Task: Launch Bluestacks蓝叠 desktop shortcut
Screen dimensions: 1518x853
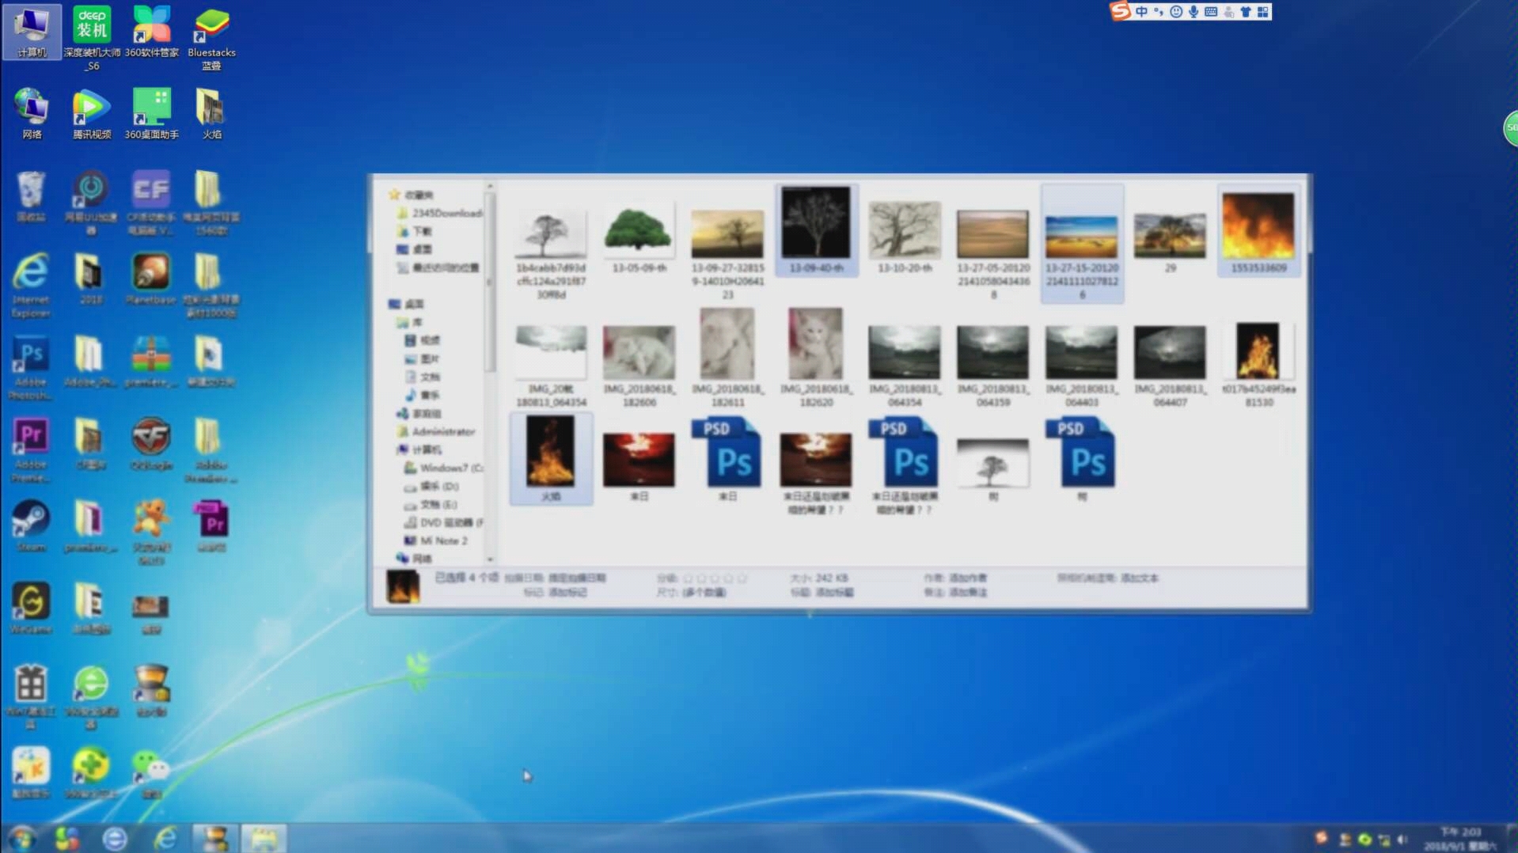Action: tap(211, 37)
